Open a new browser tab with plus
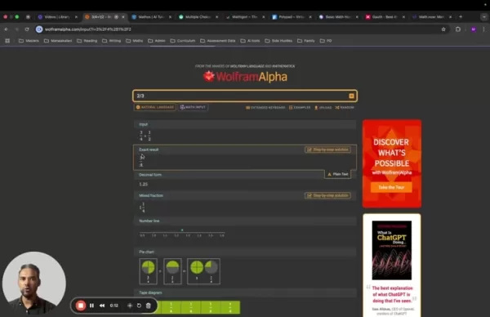This screenshot has width=490, height=317. click(x=461, y=17)
